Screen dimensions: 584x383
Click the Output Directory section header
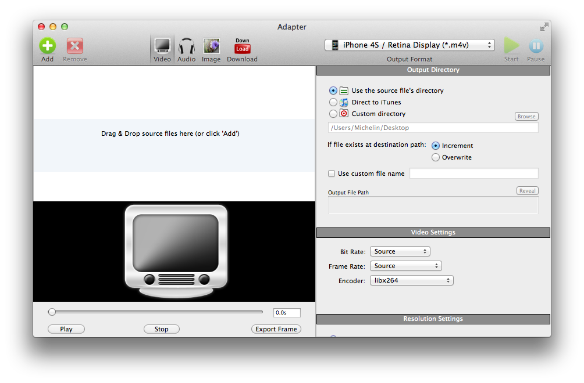pyautogui.click(x=433, y=70)
